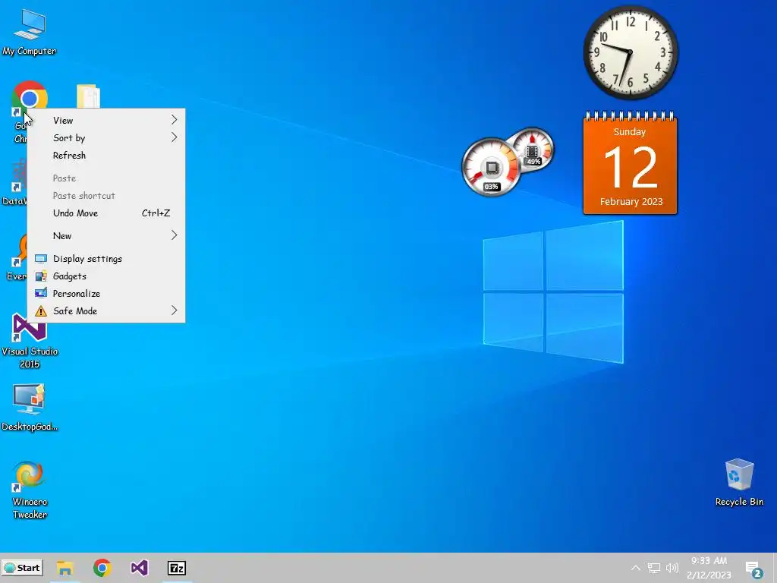Choose Personalize from the context menu

(x=106, y=294)
